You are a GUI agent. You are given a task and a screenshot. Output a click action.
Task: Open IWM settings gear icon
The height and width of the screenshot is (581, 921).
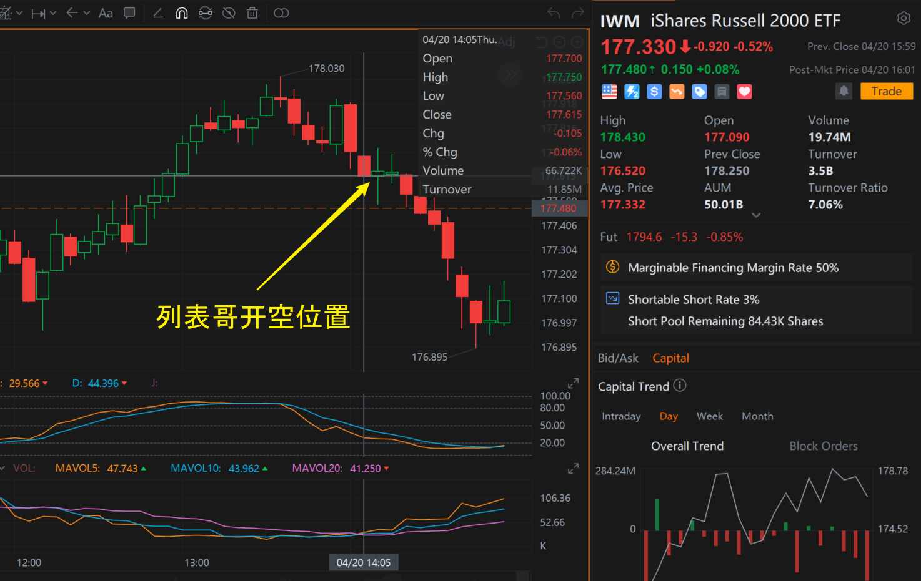[904, 19]
